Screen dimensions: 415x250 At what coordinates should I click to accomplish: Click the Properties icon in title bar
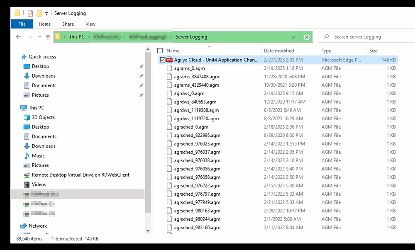30,13
